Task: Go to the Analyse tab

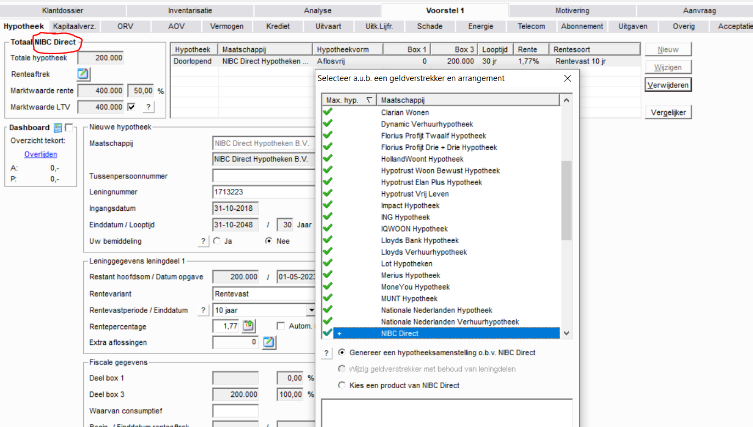Action: click(318, 10)
